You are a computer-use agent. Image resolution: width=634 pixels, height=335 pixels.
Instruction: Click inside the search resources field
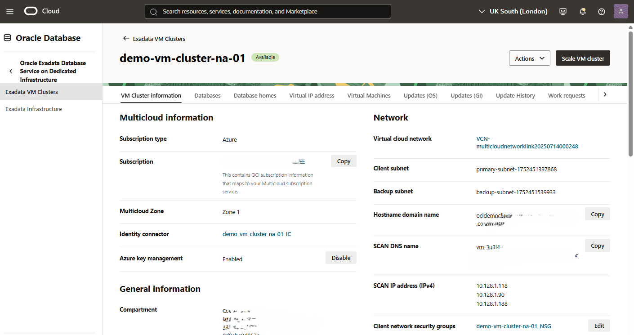[268, 11]
